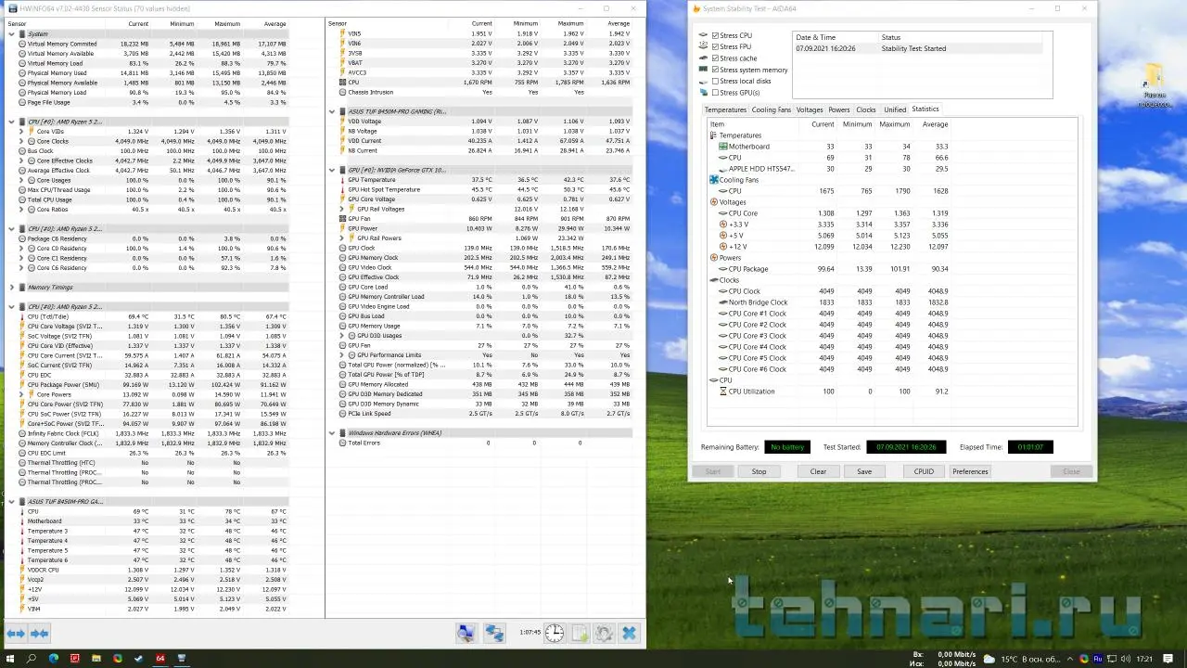Click the clock reset icon in HWiNFO toolbar
This screenshot has width=1187, height=668.
coord(554,634)
